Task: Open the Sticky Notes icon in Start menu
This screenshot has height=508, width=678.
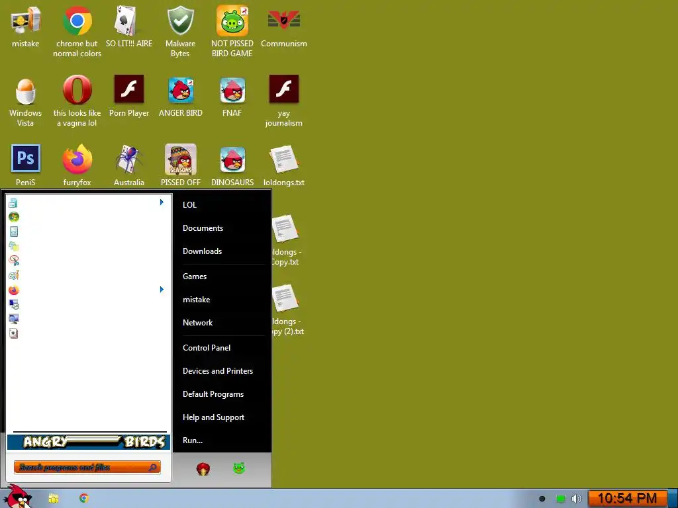Action: (13, 246)
